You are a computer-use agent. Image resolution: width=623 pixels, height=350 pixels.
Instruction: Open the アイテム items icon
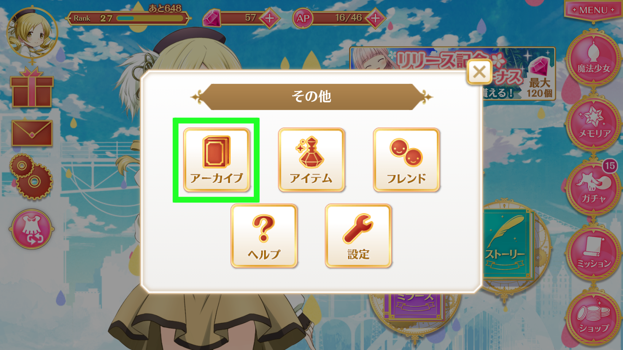tap(311, 160)
